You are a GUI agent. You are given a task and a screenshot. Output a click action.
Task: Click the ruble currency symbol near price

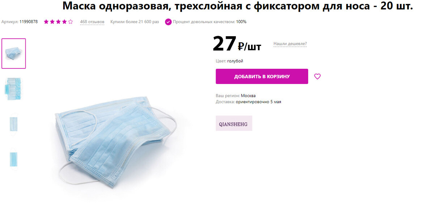pos(241,46)
